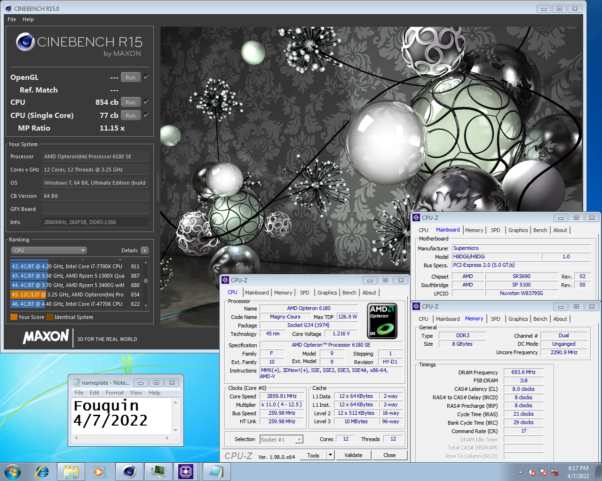Open Memory tab in front CPU-Z window

pyautogui.click(x=283, y=293)
